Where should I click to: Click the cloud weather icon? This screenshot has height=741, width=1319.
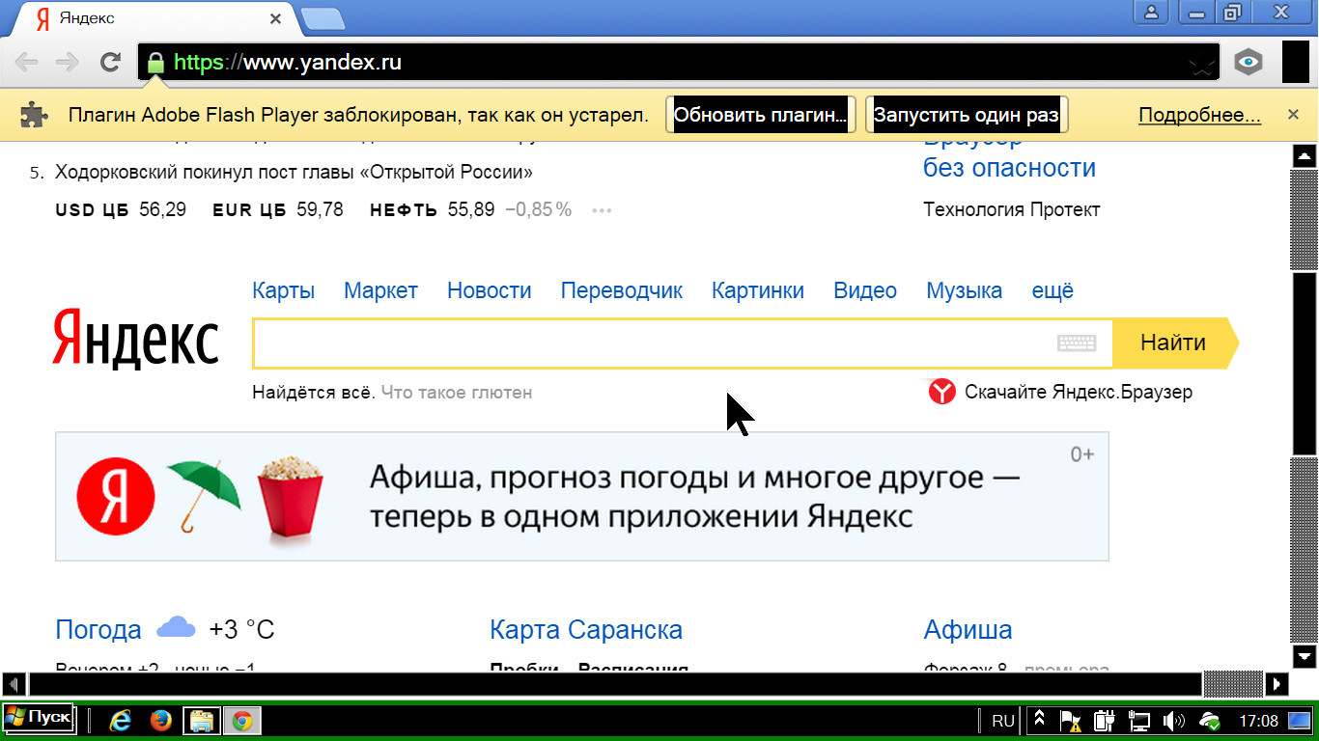point(176,627)
